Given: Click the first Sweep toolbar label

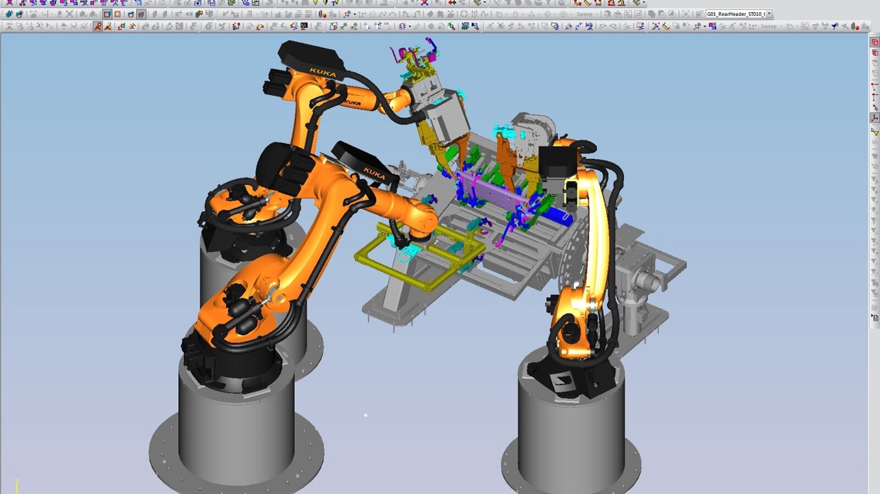Looking at the screenshot, I should [x=584, y=14].
